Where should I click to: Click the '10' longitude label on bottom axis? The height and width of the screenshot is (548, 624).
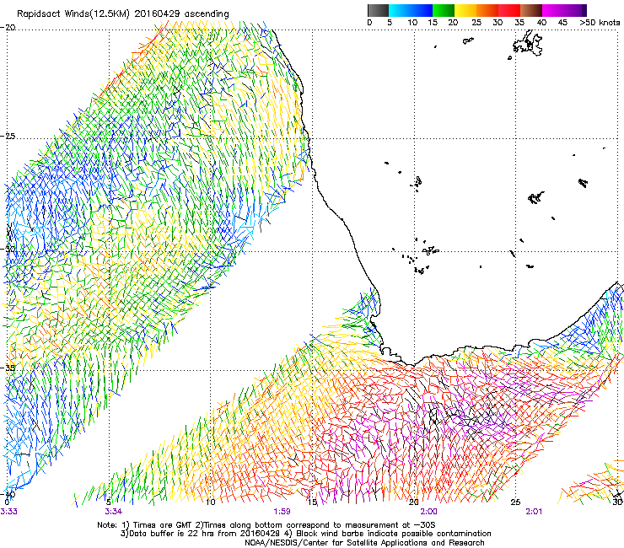(211, 502)
